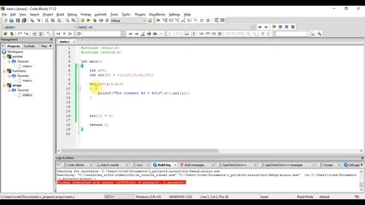Viewport: 365px width, 205px height.
Task: Select the CppCheck/Vera++ messages tab
Action: coord(283,165)
